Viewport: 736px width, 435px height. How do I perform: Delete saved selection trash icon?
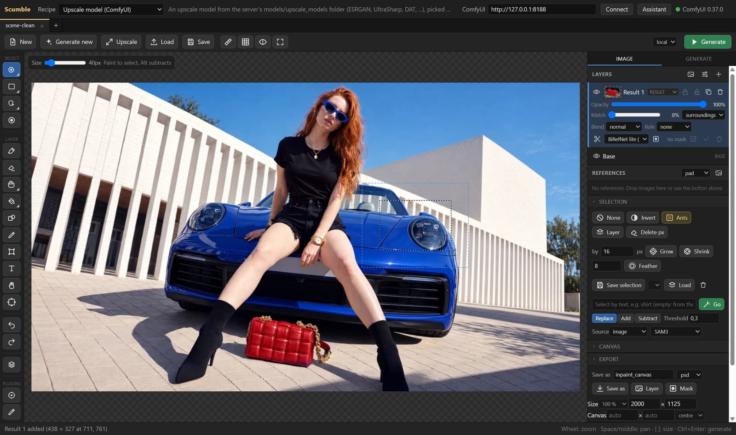click(x=703, y=285)
